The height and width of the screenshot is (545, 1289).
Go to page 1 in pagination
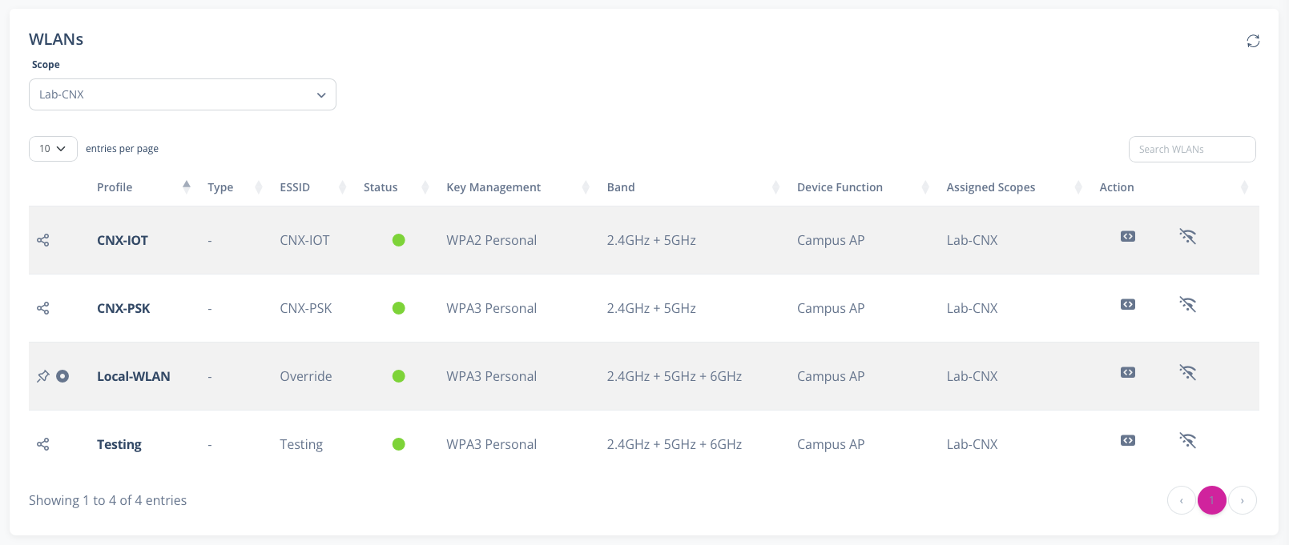click(1211, 500)
